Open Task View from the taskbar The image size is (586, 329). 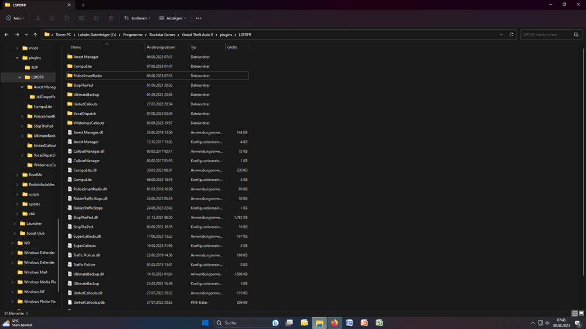[289, 323]
